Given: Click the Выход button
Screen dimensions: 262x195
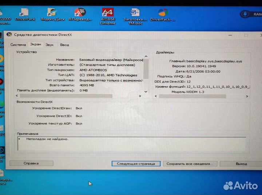Looking at the screenshot, I should pyautogui.click(x=241, y=164).
